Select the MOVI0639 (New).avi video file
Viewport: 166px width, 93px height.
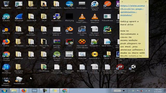tap(95, 18)
